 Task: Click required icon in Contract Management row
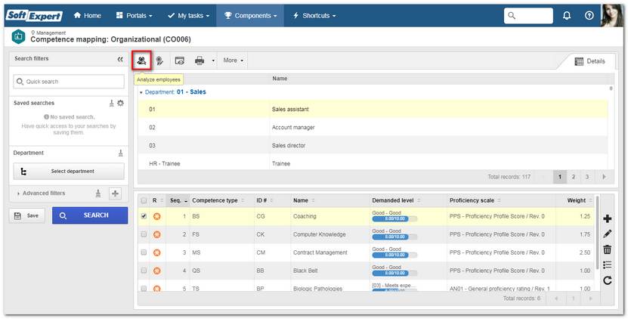[157, 252]
